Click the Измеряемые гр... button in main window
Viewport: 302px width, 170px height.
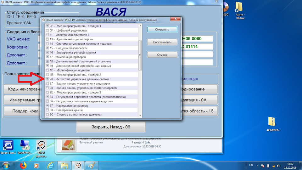(x=22, y=100)
